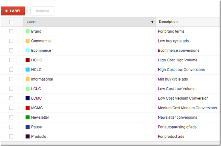Click the red MCMC color swatch
The image size is (221, 146).
click(x=27, y=108)
